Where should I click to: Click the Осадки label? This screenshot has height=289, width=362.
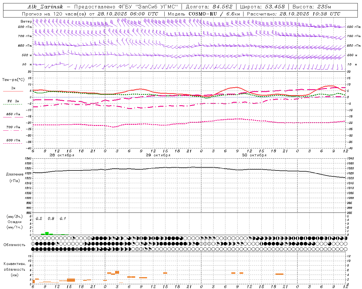click(x=15, y=222)
